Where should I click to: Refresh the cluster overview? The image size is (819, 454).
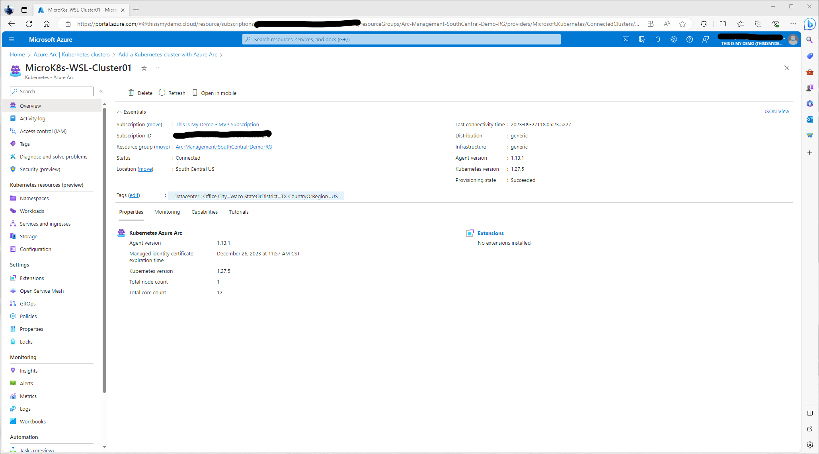pyautogui.click(x=172, y=93)
